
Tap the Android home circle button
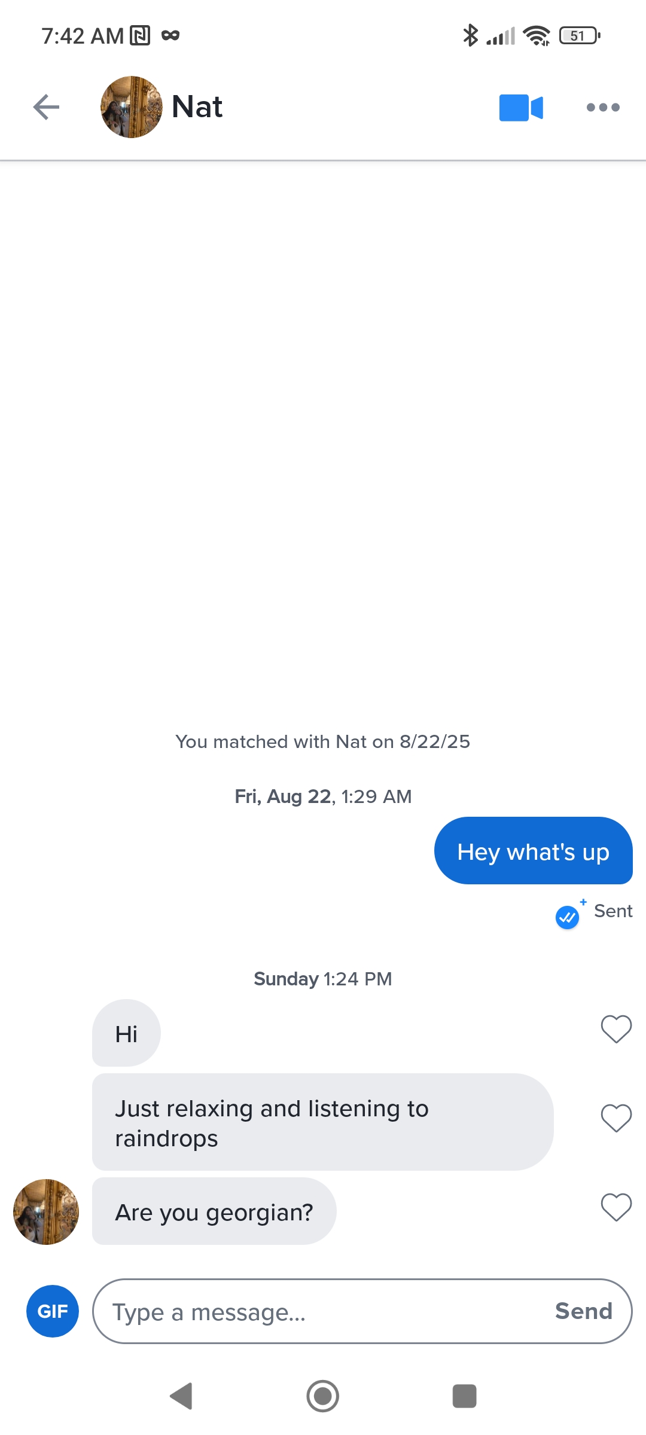(x=323, y=1396)
